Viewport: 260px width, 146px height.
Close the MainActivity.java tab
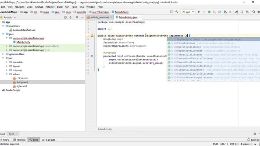(x=139, y=17)
